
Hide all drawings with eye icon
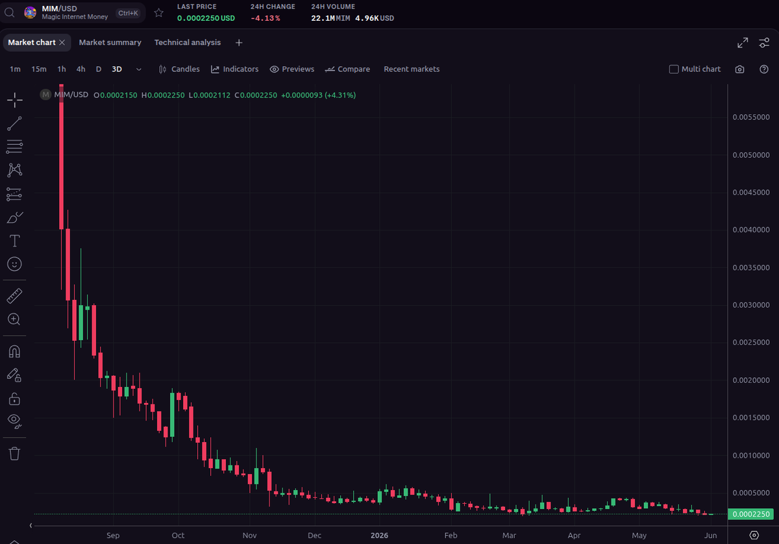pos(14,421)
